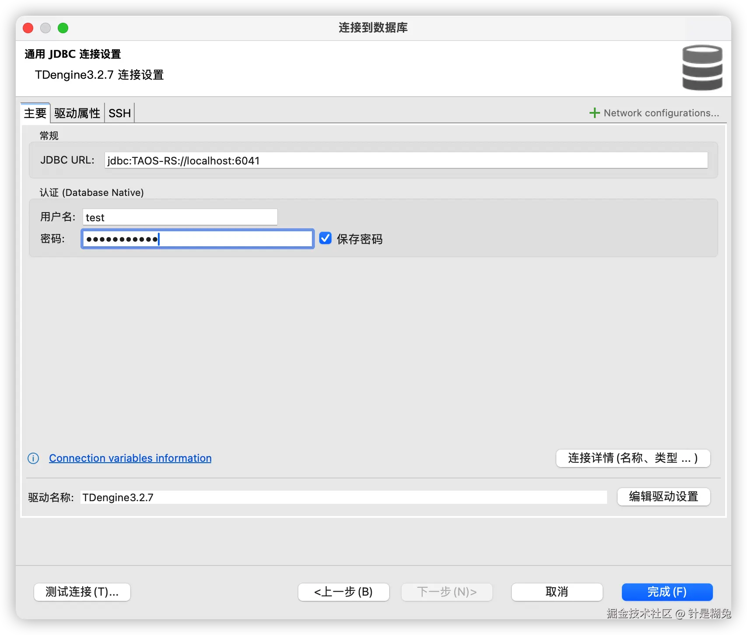Click the info circle icon beside connection variables
The height and width of the screenshot is (635, 747).
[33, 458]
